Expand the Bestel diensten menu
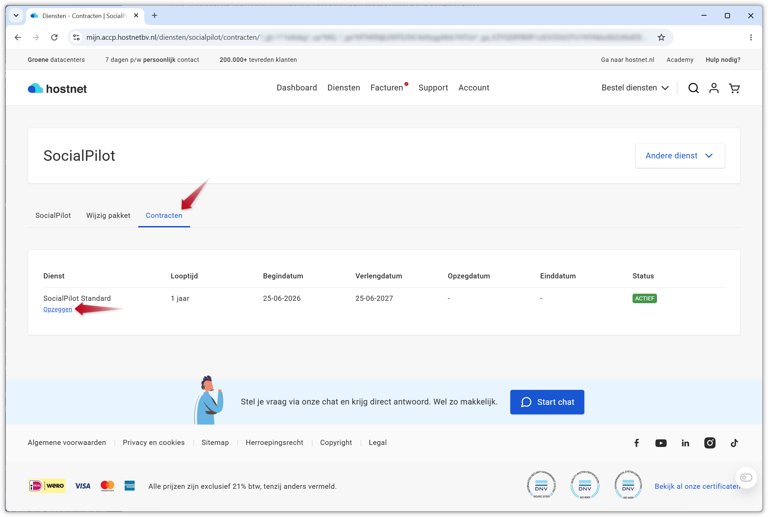768x517 pixels. coord(635,88)
